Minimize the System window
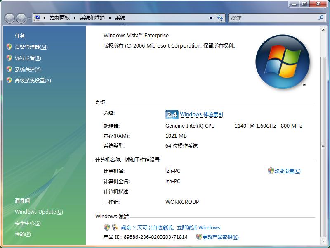 point(294,4)
